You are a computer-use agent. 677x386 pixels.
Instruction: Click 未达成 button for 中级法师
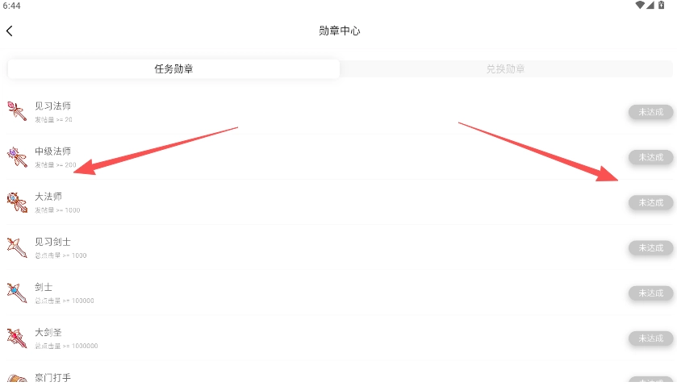pos(650,157)
